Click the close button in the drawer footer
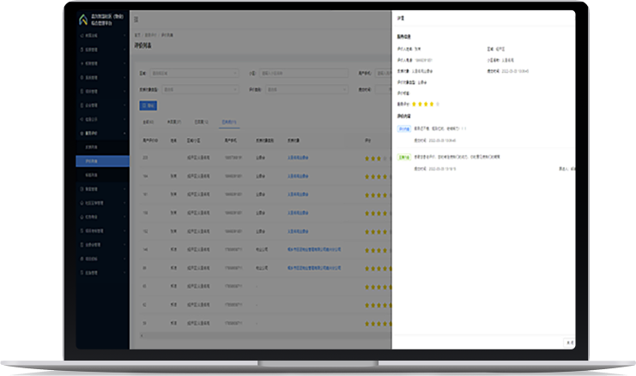 pos(569,343)
